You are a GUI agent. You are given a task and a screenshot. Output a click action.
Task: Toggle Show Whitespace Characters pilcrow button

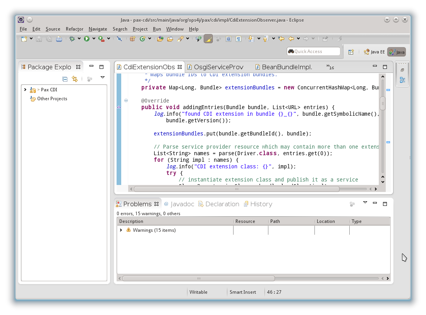(239, 39)
